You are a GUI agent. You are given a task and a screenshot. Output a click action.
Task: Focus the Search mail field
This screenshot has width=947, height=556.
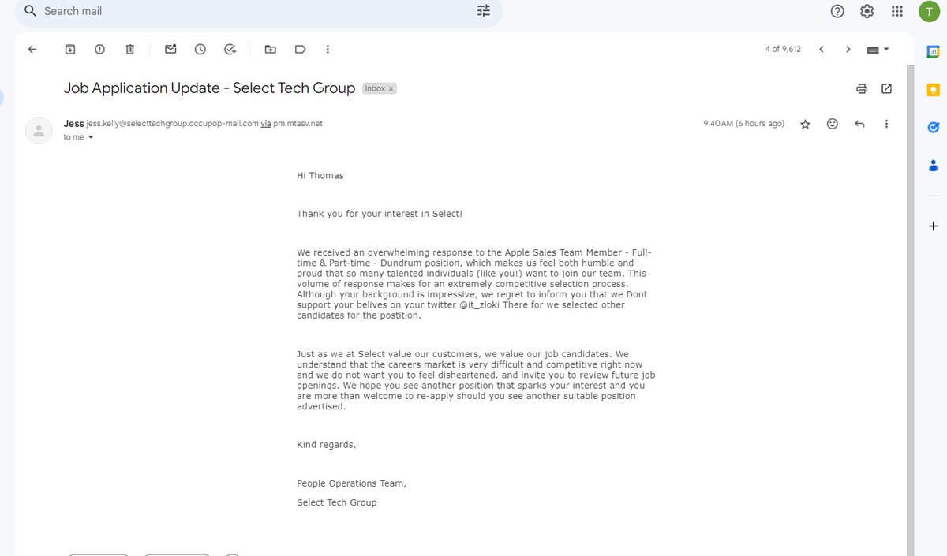tap(259, 11)
